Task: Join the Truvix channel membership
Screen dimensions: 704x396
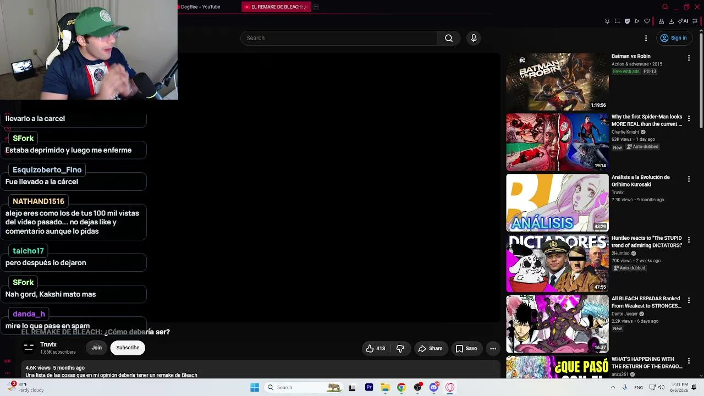Action: [97, 348]
